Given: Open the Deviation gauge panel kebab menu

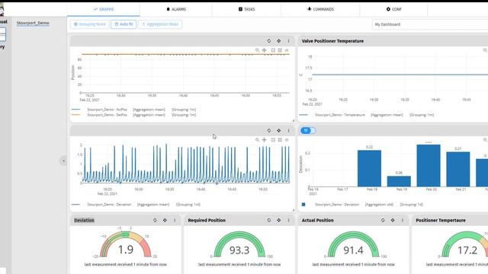Looking at the screenshot, I should click(x=175, y=220).
